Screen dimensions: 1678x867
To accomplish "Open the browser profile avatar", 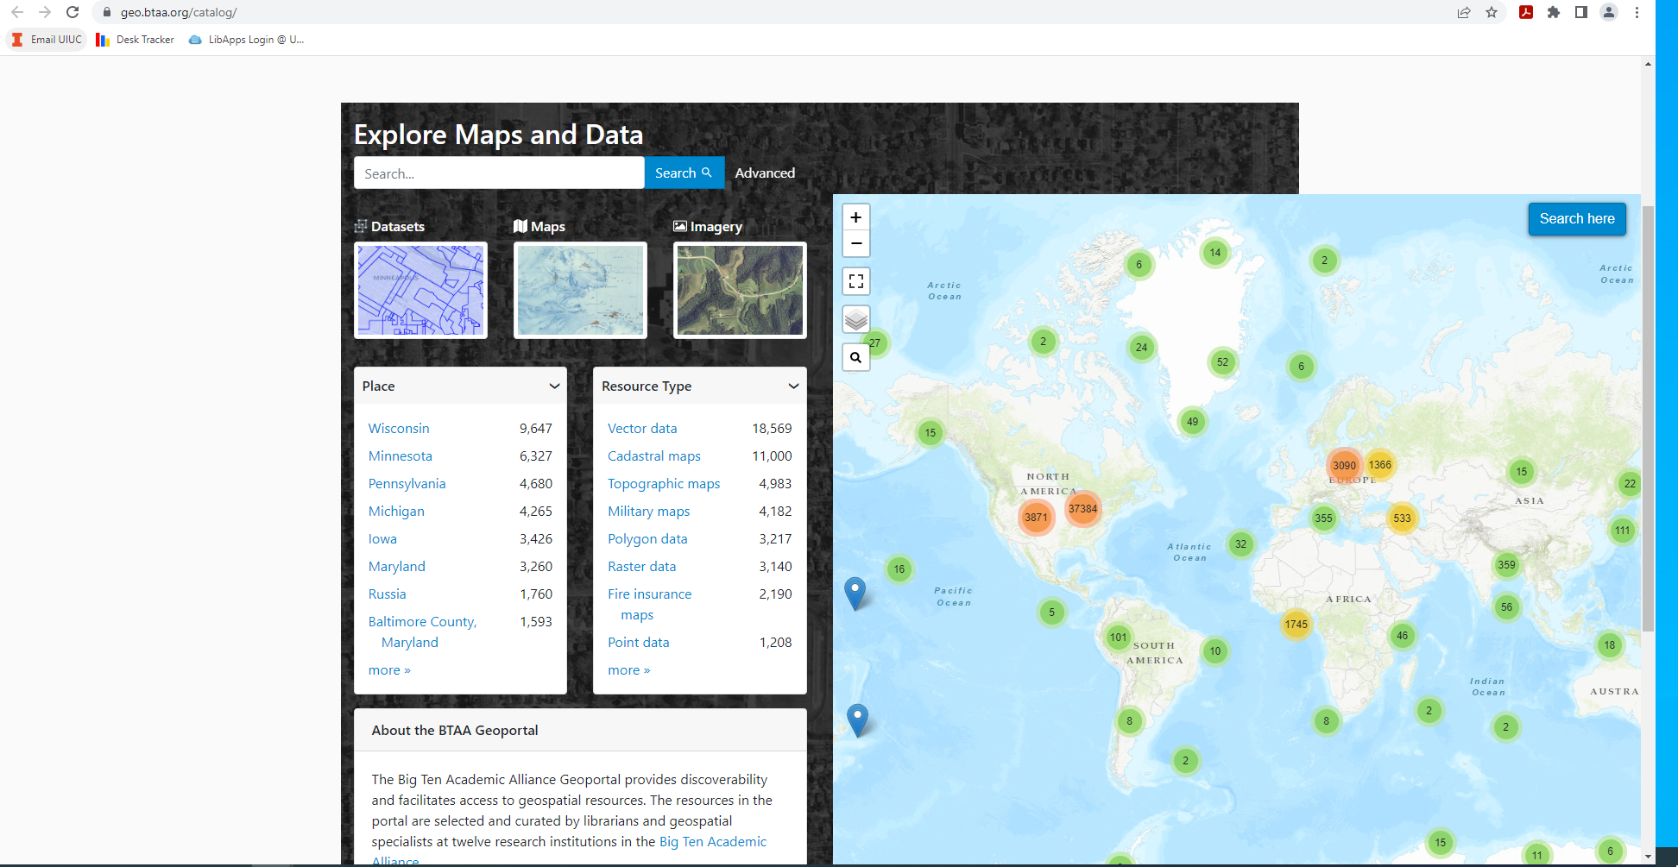I will pyautogui.click(x=1609, y=12).
